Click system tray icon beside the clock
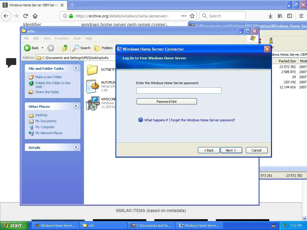 click(x=285, y=226)
